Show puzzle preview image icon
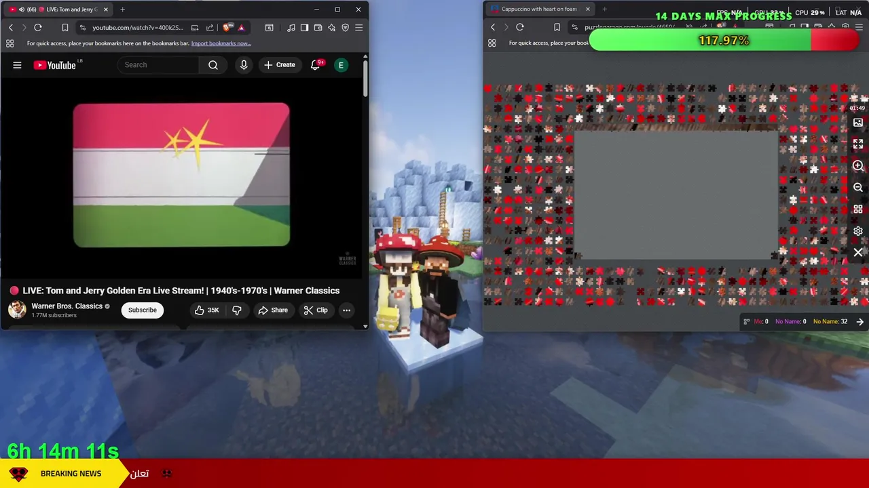The height and width of the screenshot is (488, 869). click(x=858, y=123)
